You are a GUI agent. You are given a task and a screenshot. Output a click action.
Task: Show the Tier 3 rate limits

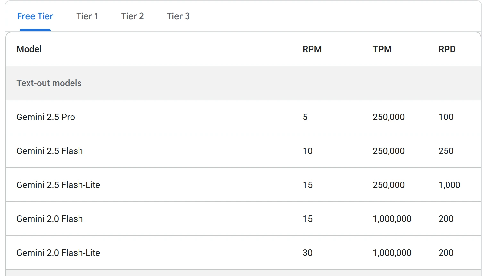[178, 16]
